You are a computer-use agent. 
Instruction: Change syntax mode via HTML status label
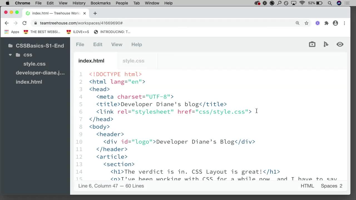(307, 186)
